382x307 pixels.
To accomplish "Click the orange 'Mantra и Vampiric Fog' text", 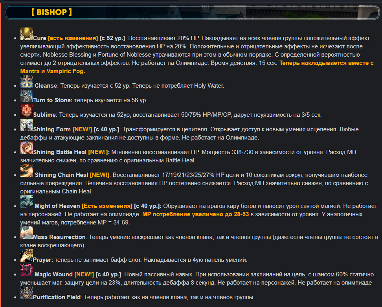I will click(x=53, y=71).
